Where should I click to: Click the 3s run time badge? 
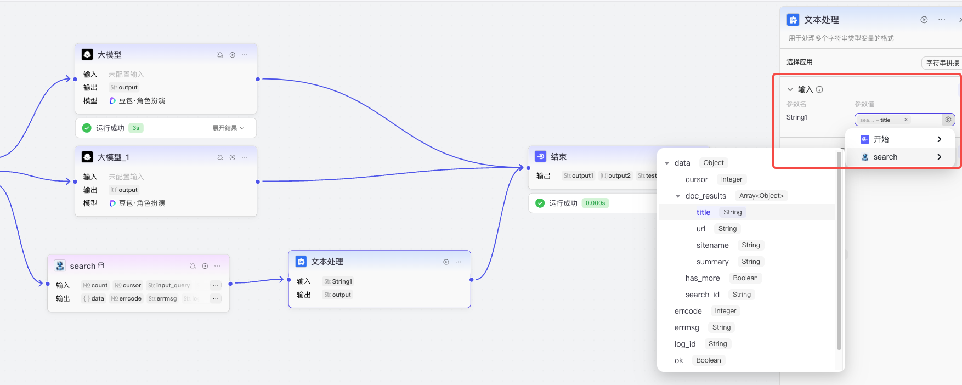pos(135,128)
